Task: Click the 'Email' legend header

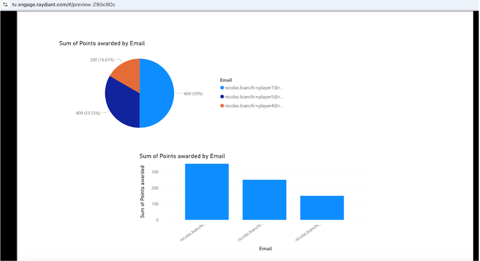Action: coord(226,80)
